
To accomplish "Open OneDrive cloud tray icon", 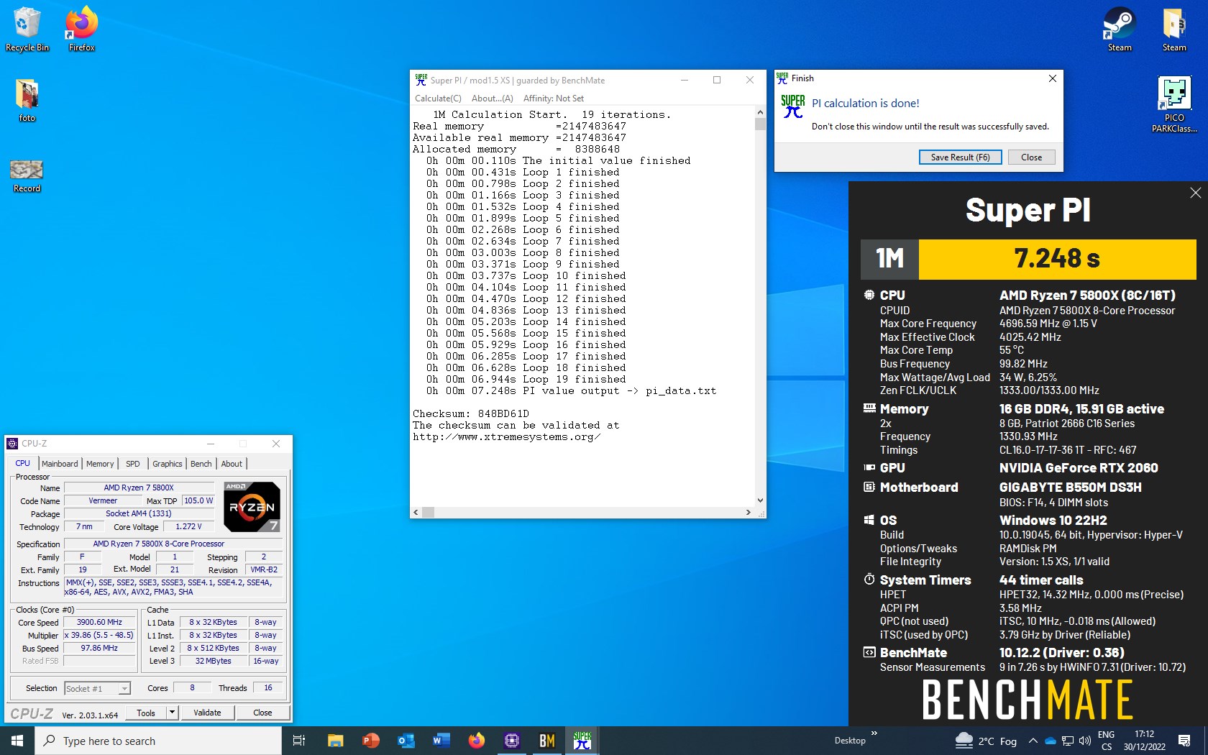I will pyautogui.click(x=1051, y=741).
